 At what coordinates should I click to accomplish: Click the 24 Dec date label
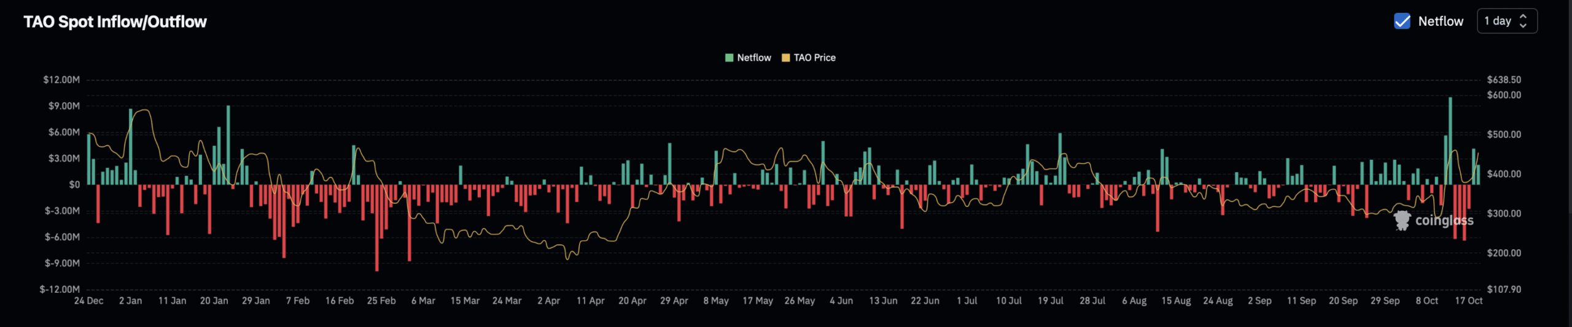(88, 301)
